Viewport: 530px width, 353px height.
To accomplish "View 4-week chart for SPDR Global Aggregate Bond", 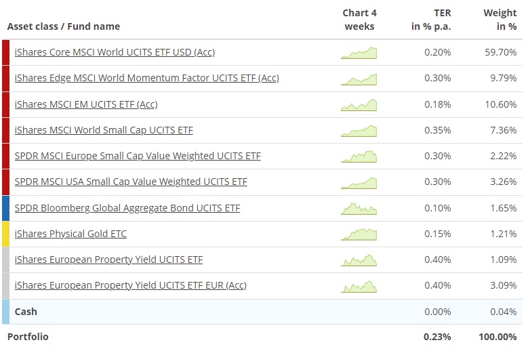I will (359, 209).
